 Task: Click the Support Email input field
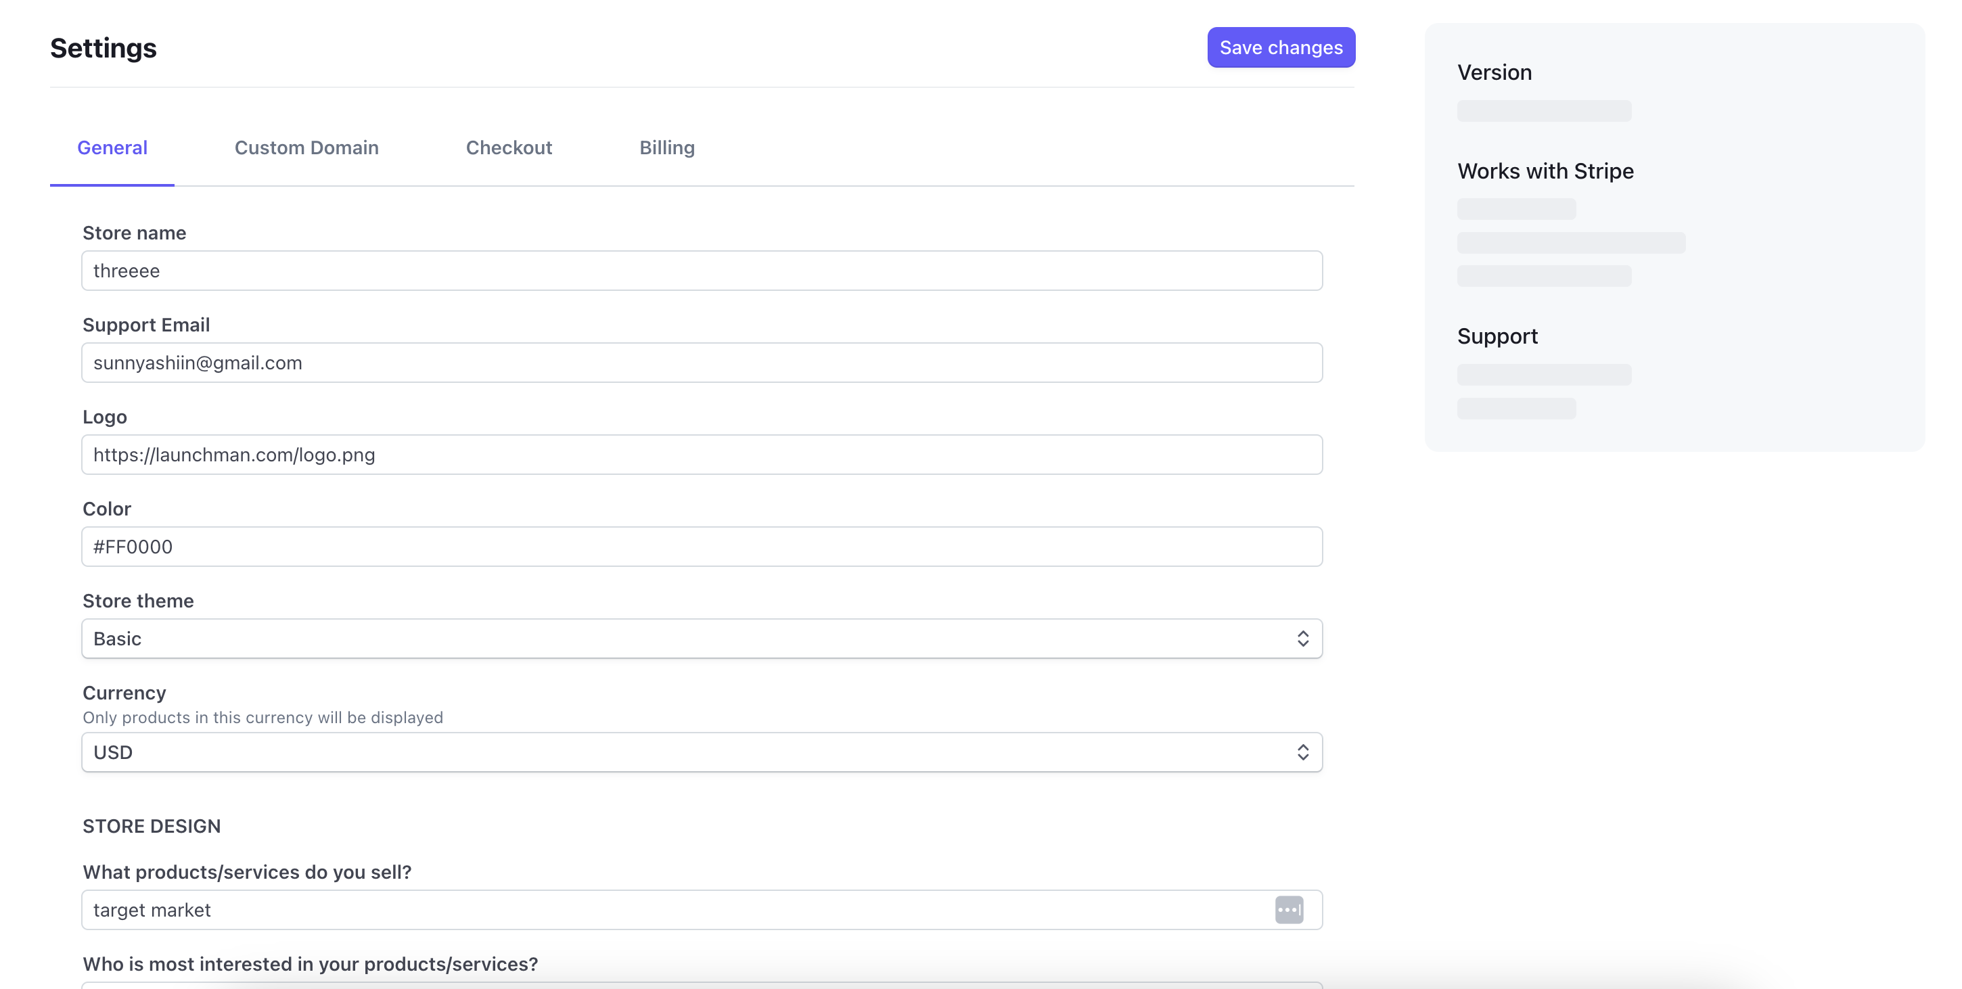pos(702,363)
